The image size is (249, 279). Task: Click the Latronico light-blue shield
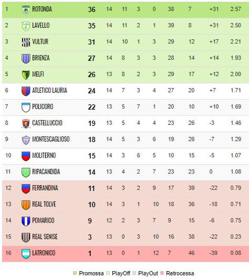pyautogui.click(x=26, y=254)
